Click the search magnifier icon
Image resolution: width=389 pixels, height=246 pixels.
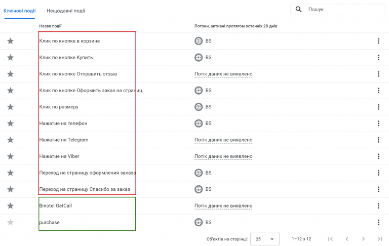[x=299, y=10]
